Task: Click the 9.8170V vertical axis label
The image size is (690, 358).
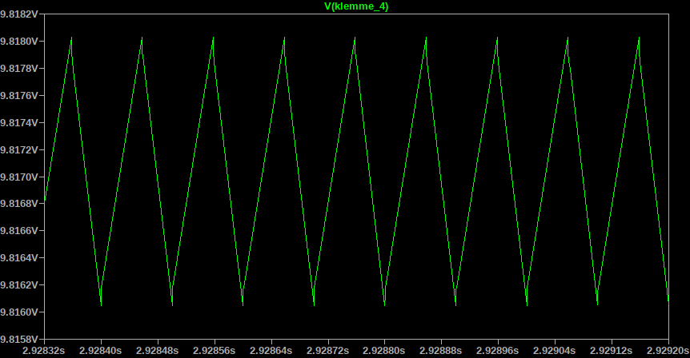Action: (19, 177)
